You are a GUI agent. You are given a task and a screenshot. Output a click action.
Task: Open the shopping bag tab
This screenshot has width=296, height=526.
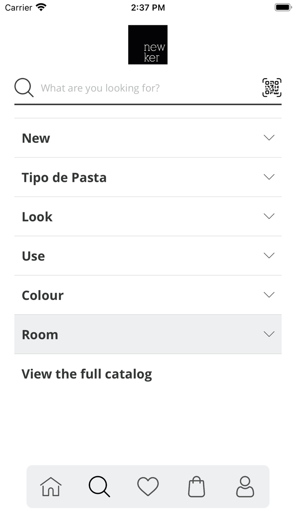[196, 487]
